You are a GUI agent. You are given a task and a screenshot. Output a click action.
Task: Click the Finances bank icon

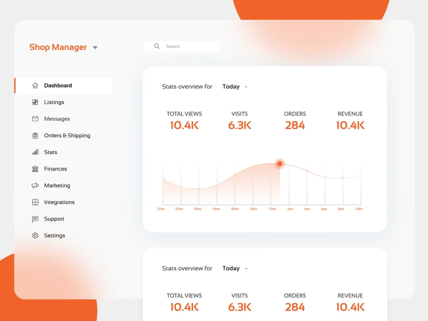(35, 169)
